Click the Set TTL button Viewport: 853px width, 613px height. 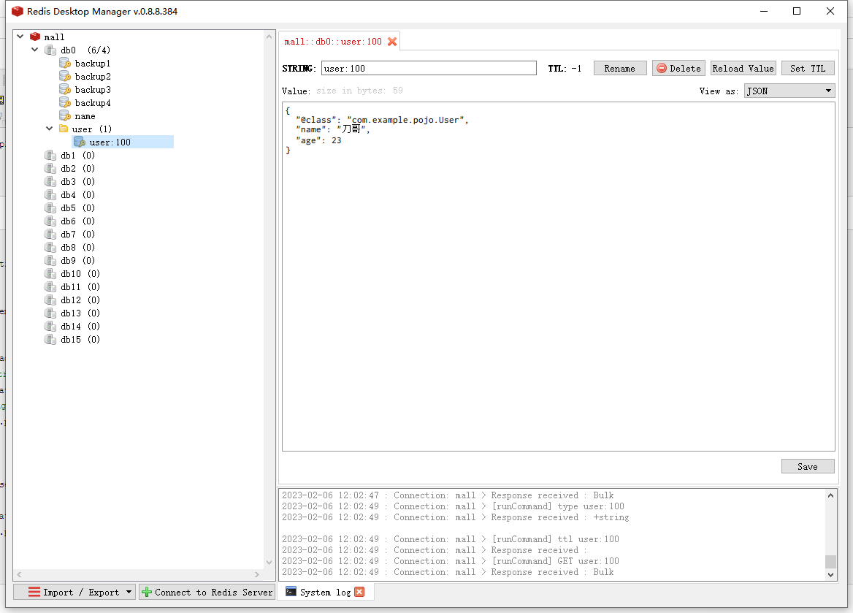(x=808, y=69)
